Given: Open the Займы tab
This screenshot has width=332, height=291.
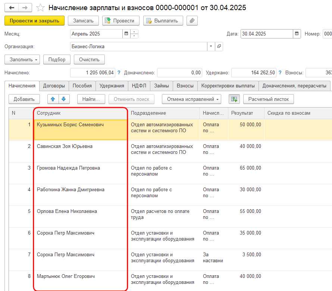Looking at the screenshot, I should (x=162, y=86).
